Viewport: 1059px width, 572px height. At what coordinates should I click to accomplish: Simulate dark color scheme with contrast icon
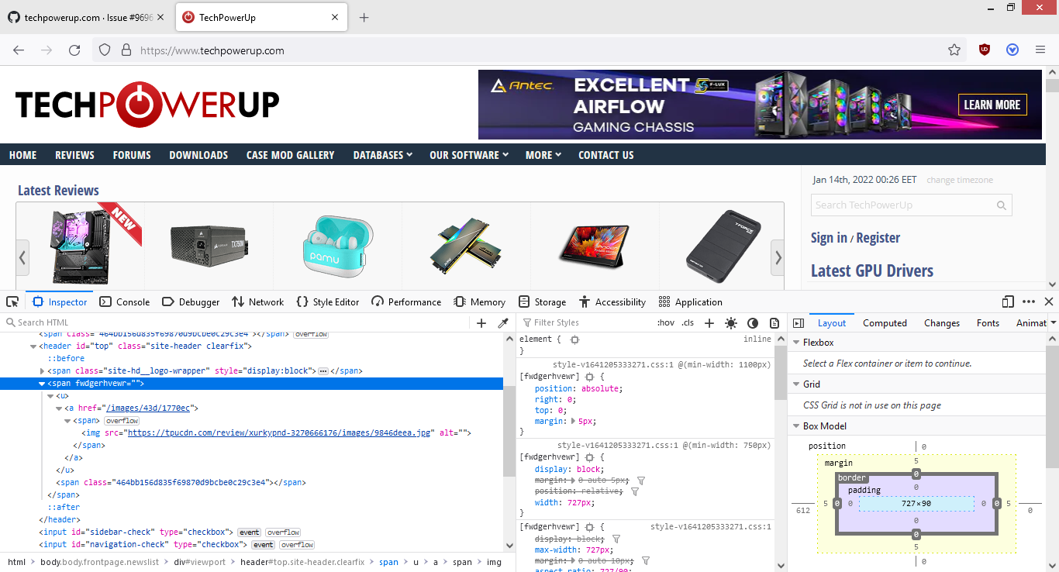752,322
